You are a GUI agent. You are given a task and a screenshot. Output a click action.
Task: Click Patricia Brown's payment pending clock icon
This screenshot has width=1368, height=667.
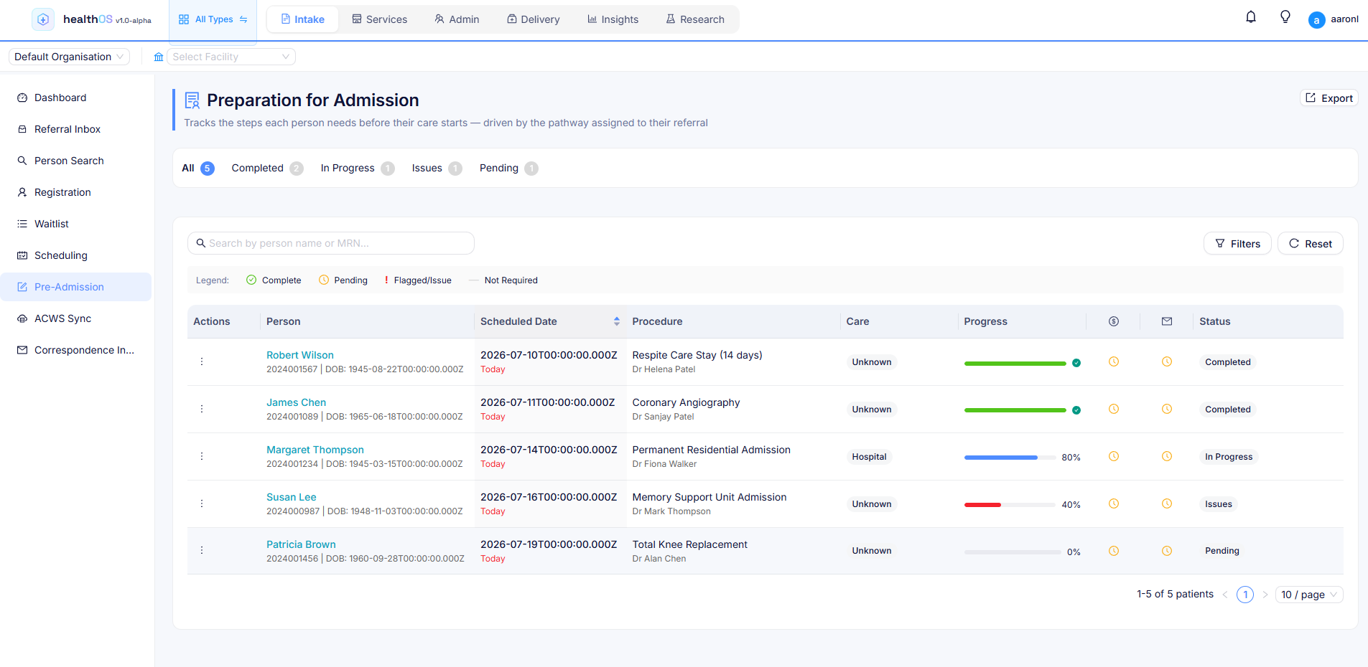click(1114, 551)
